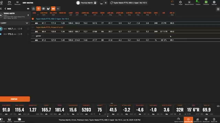Open the Optimizer chart icon
The image size is (220, 123).
(197, 120)
